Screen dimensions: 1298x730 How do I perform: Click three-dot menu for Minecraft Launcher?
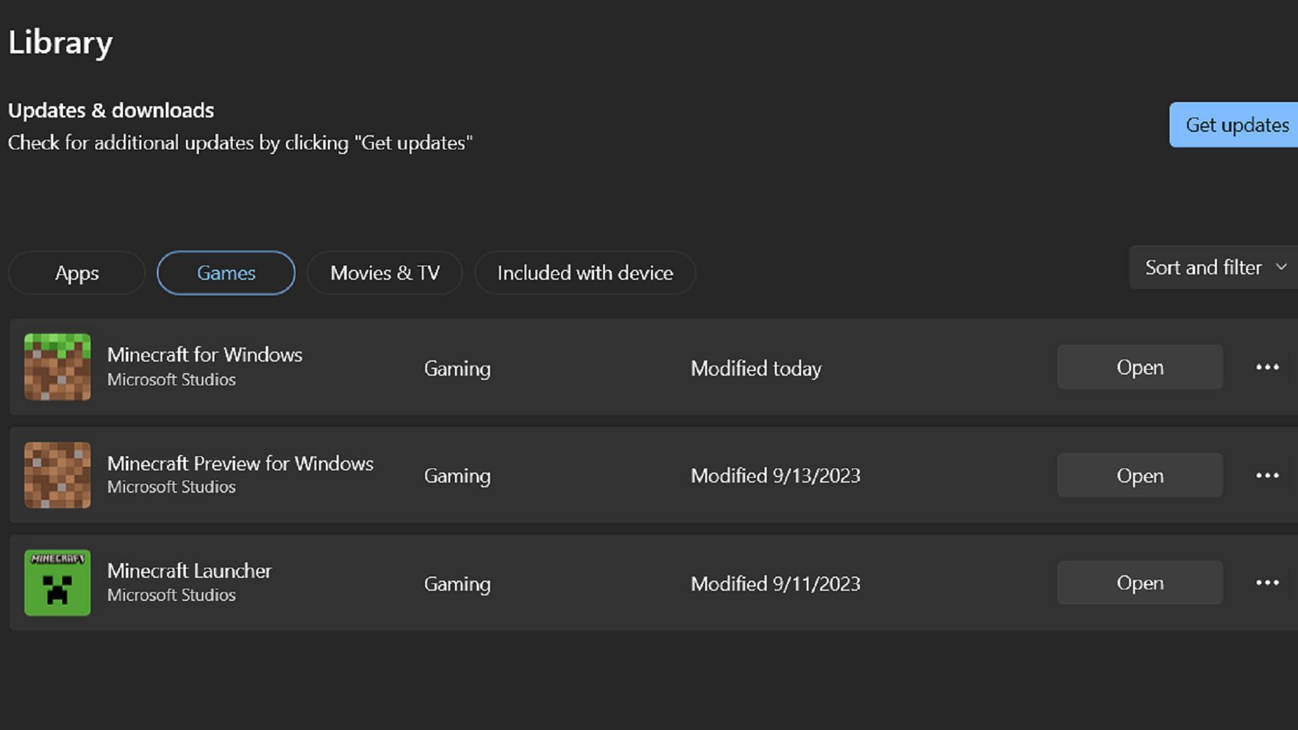1267,583
